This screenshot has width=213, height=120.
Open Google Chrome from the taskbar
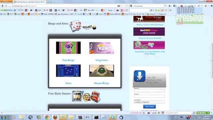coord(47,117)
